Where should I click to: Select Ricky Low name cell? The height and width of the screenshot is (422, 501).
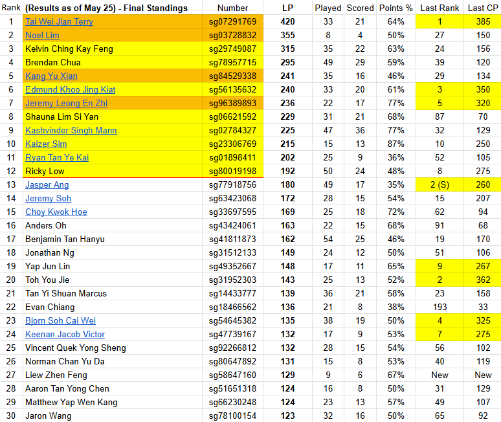[x=113, y=172]
